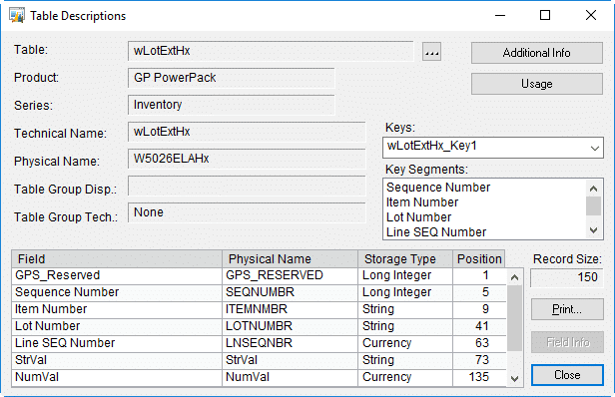Click position value 63
Viewport: 615px width, 397px height.
point(482,343)
